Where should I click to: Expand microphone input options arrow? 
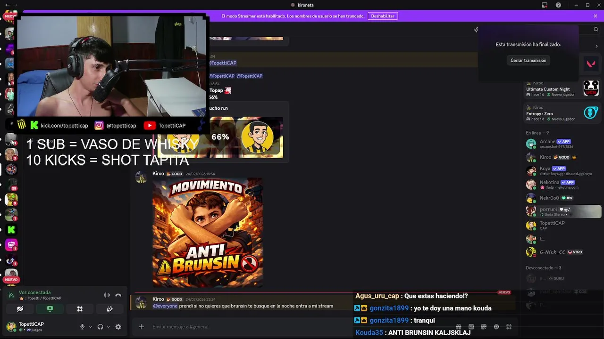pyautogui.click(x=90, y=327)
